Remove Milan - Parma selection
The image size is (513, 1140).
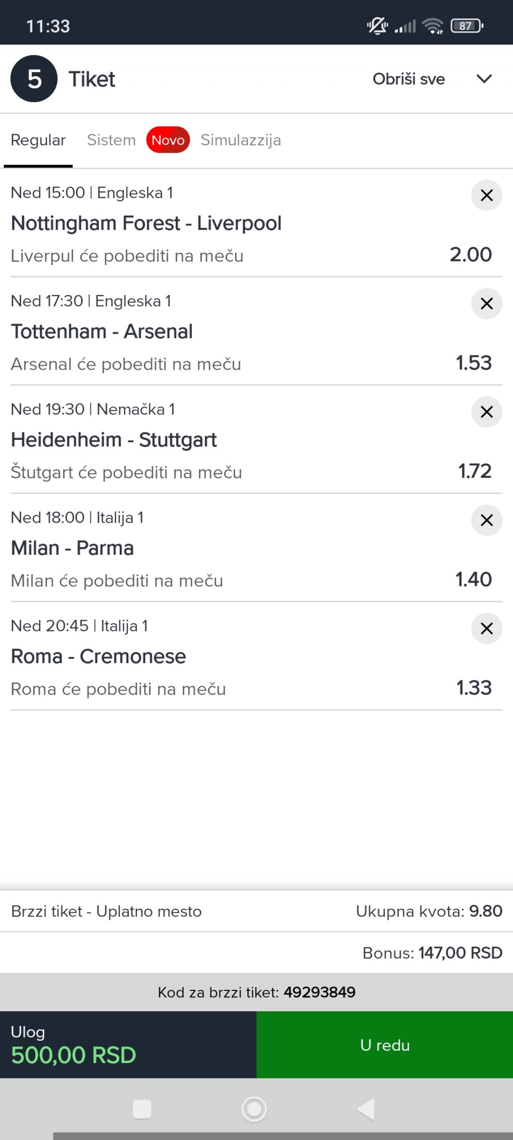[x=486, y=520]
